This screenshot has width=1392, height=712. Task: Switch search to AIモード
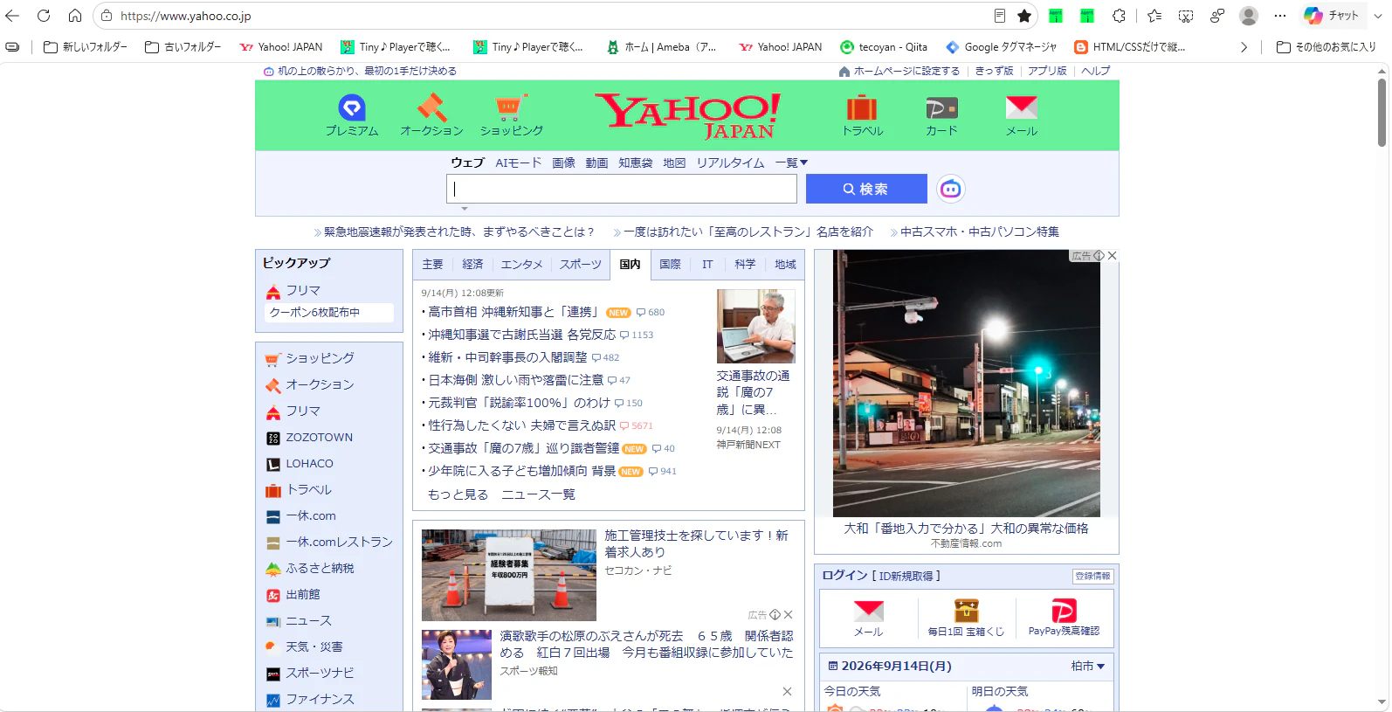pos(518,162)
